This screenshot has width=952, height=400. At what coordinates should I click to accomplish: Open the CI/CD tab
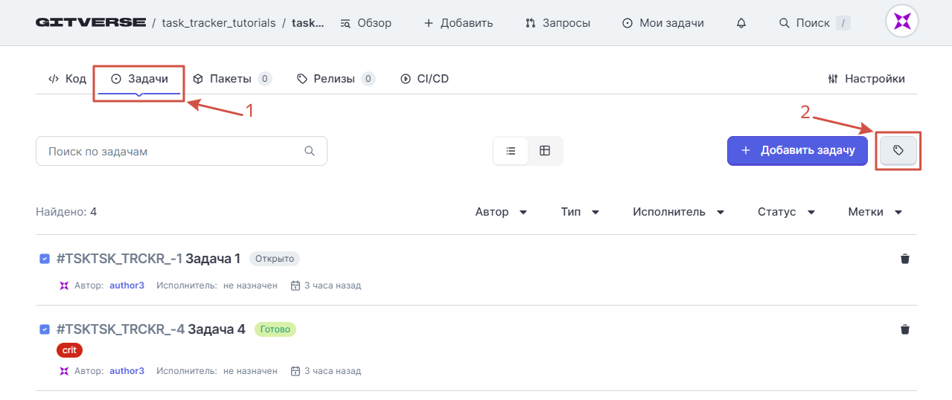click(424, 79)
